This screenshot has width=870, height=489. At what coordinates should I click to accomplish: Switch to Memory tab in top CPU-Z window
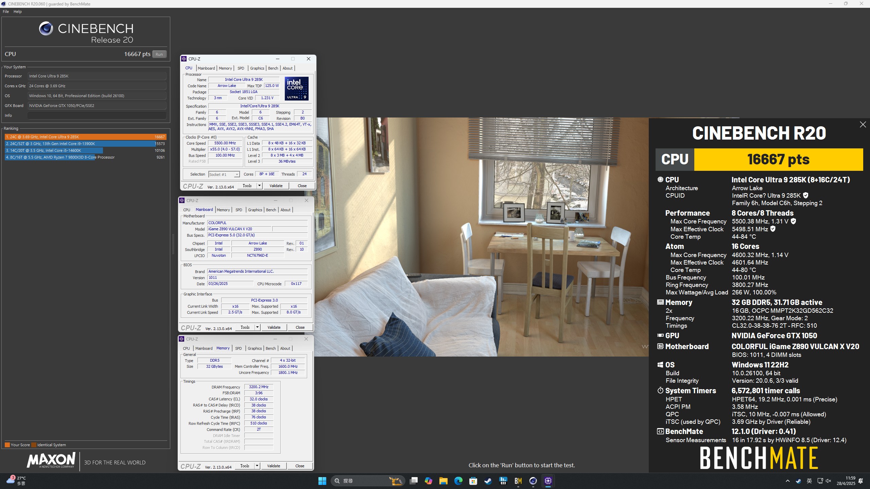pos(225,68)
